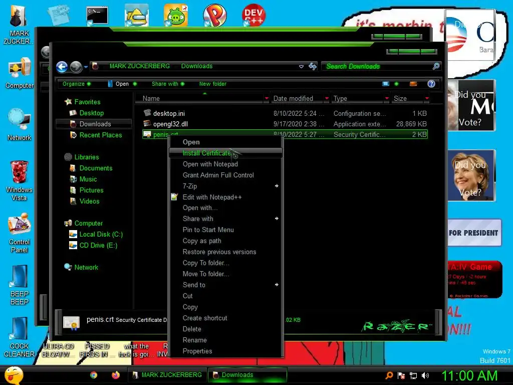The width and height of the screenshot is (513, 385).
Task: Click the Hillary Did you Vote gadget
Action: point(471,175)
